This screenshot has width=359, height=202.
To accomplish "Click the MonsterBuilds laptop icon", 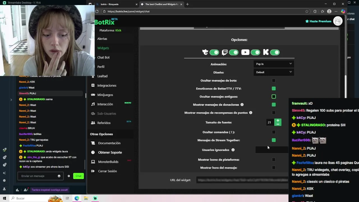I will point(93,162).
